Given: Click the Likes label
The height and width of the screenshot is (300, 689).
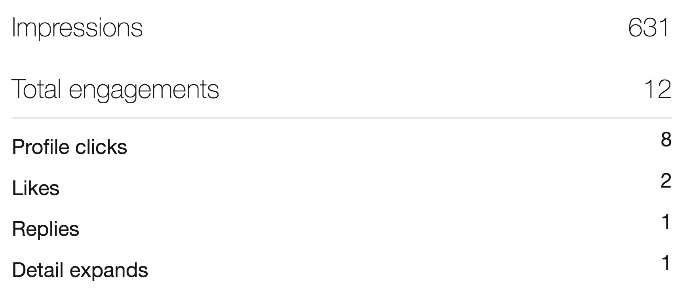Looking at the screenshot, I should [x=36, y=188].
